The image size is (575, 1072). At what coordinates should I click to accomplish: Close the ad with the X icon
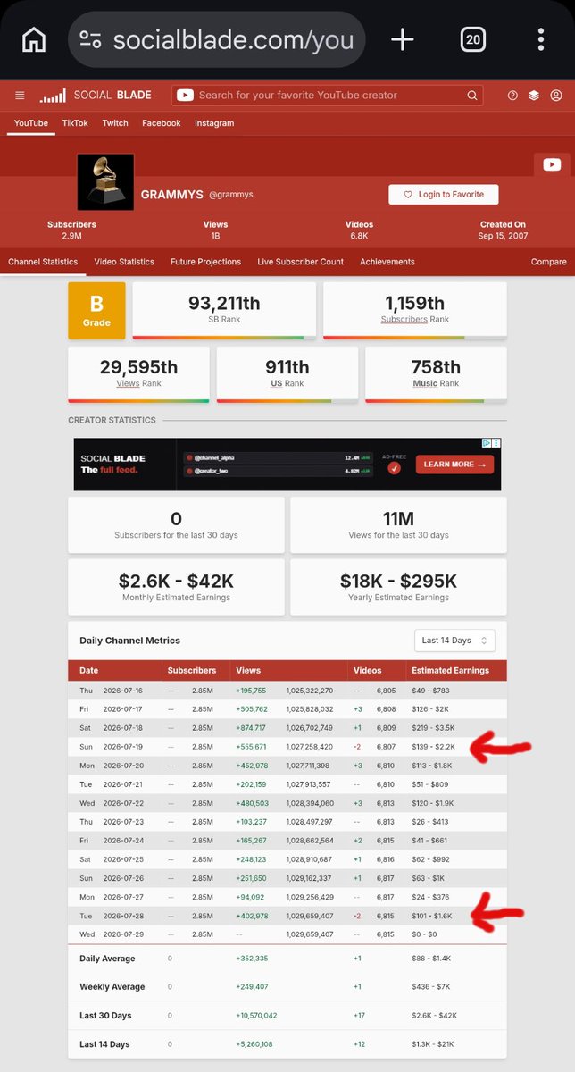[x=496, y=443]
